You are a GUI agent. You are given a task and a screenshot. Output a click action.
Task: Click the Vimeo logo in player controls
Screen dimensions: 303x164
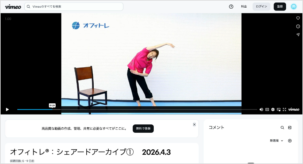point(294,109)
